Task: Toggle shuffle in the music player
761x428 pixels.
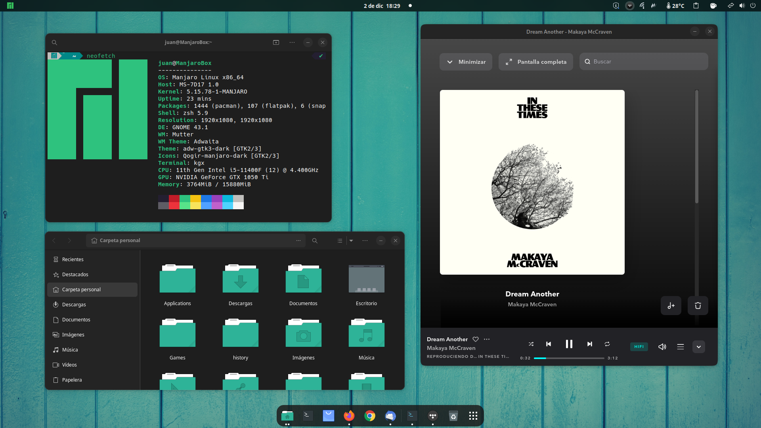Action: 531,344
